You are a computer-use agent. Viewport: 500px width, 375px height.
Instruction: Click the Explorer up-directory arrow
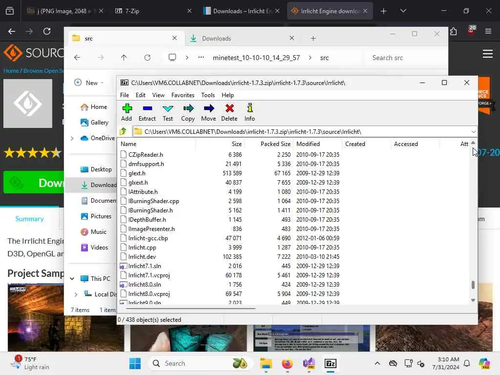coord(124,58)
